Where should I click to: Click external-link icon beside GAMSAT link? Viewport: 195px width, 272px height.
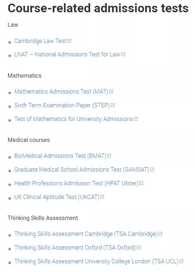point(152,169)
